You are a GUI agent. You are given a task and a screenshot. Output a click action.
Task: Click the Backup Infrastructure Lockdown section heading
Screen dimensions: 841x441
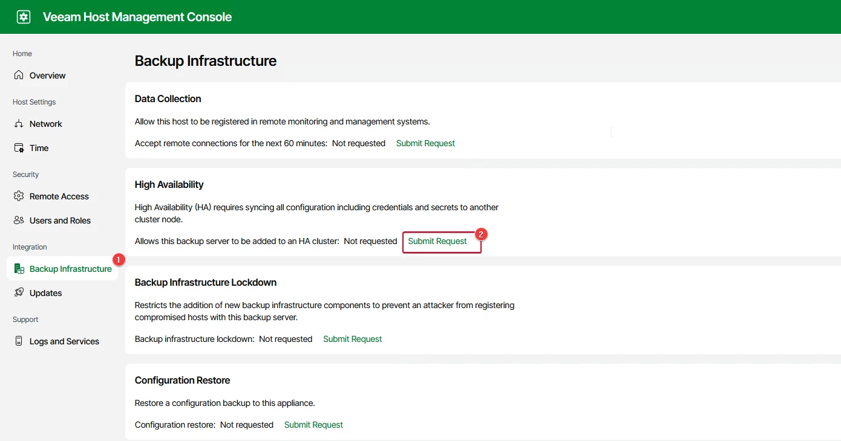pyautogui.click(x=206, y=282)
